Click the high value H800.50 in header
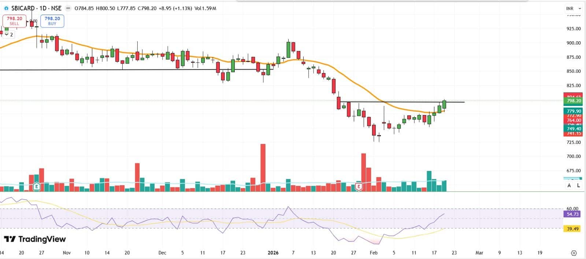Screen dimensions: 586x259 [x=105, y=8]
